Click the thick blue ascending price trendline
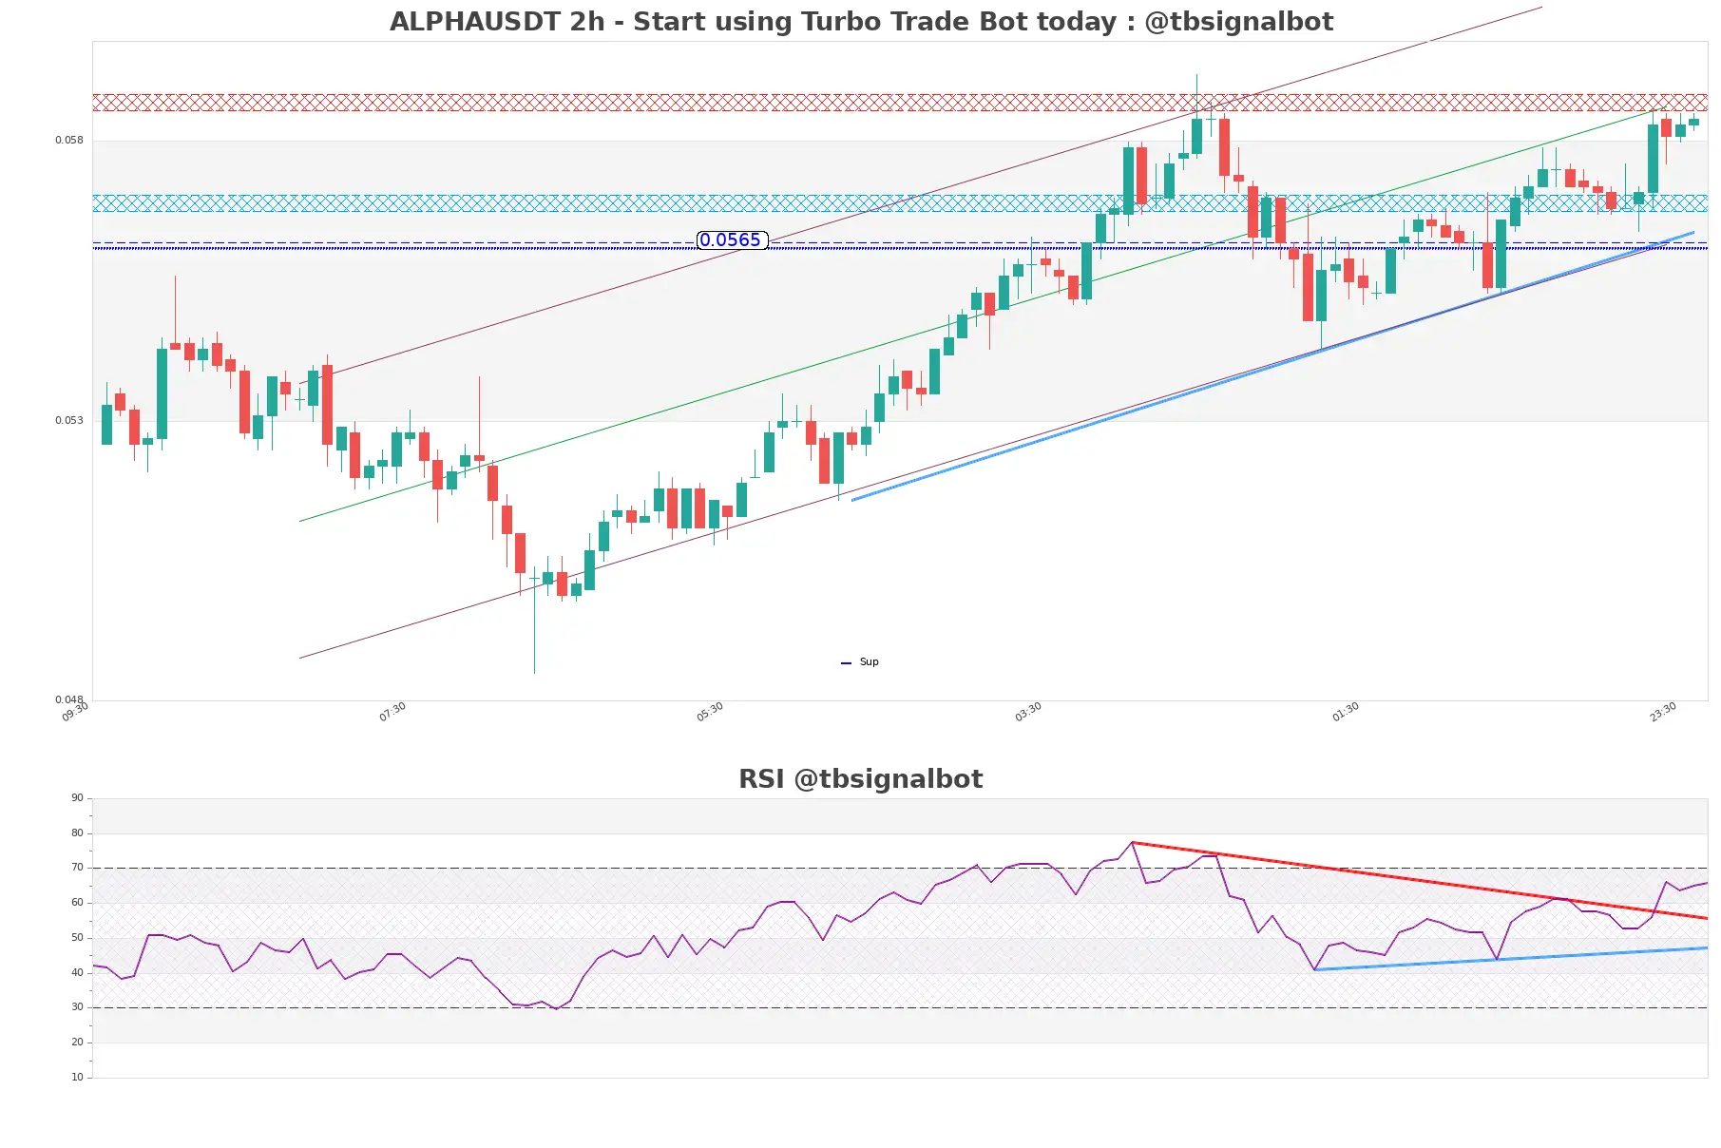The height and width of the screenshot is (1148, 1721). [1272, 366]
